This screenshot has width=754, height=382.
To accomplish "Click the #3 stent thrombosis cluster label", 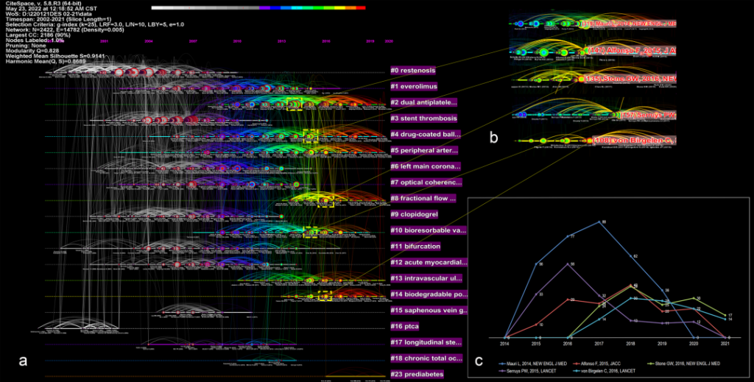I will [x=423, y=118].
